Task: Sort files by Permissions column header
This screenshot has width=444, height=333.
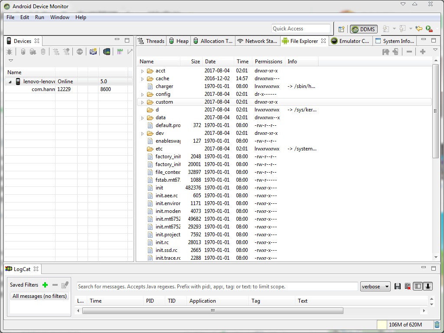Action: pos(268,62)
